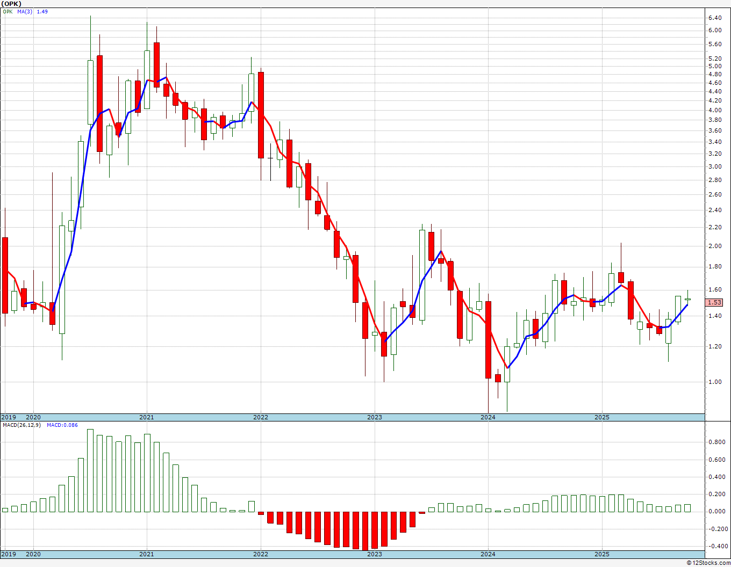This screenshot has width=731, height=567.
Task: Click the "2.00" price axis label
Action: [715, 246]
